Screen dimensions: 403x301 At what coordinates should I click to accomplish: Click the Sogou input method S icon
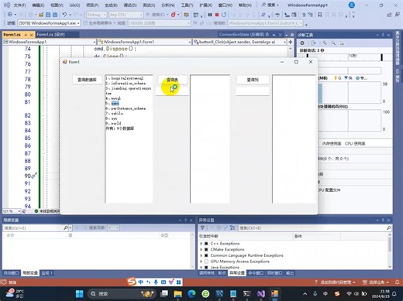pos(132,282)
